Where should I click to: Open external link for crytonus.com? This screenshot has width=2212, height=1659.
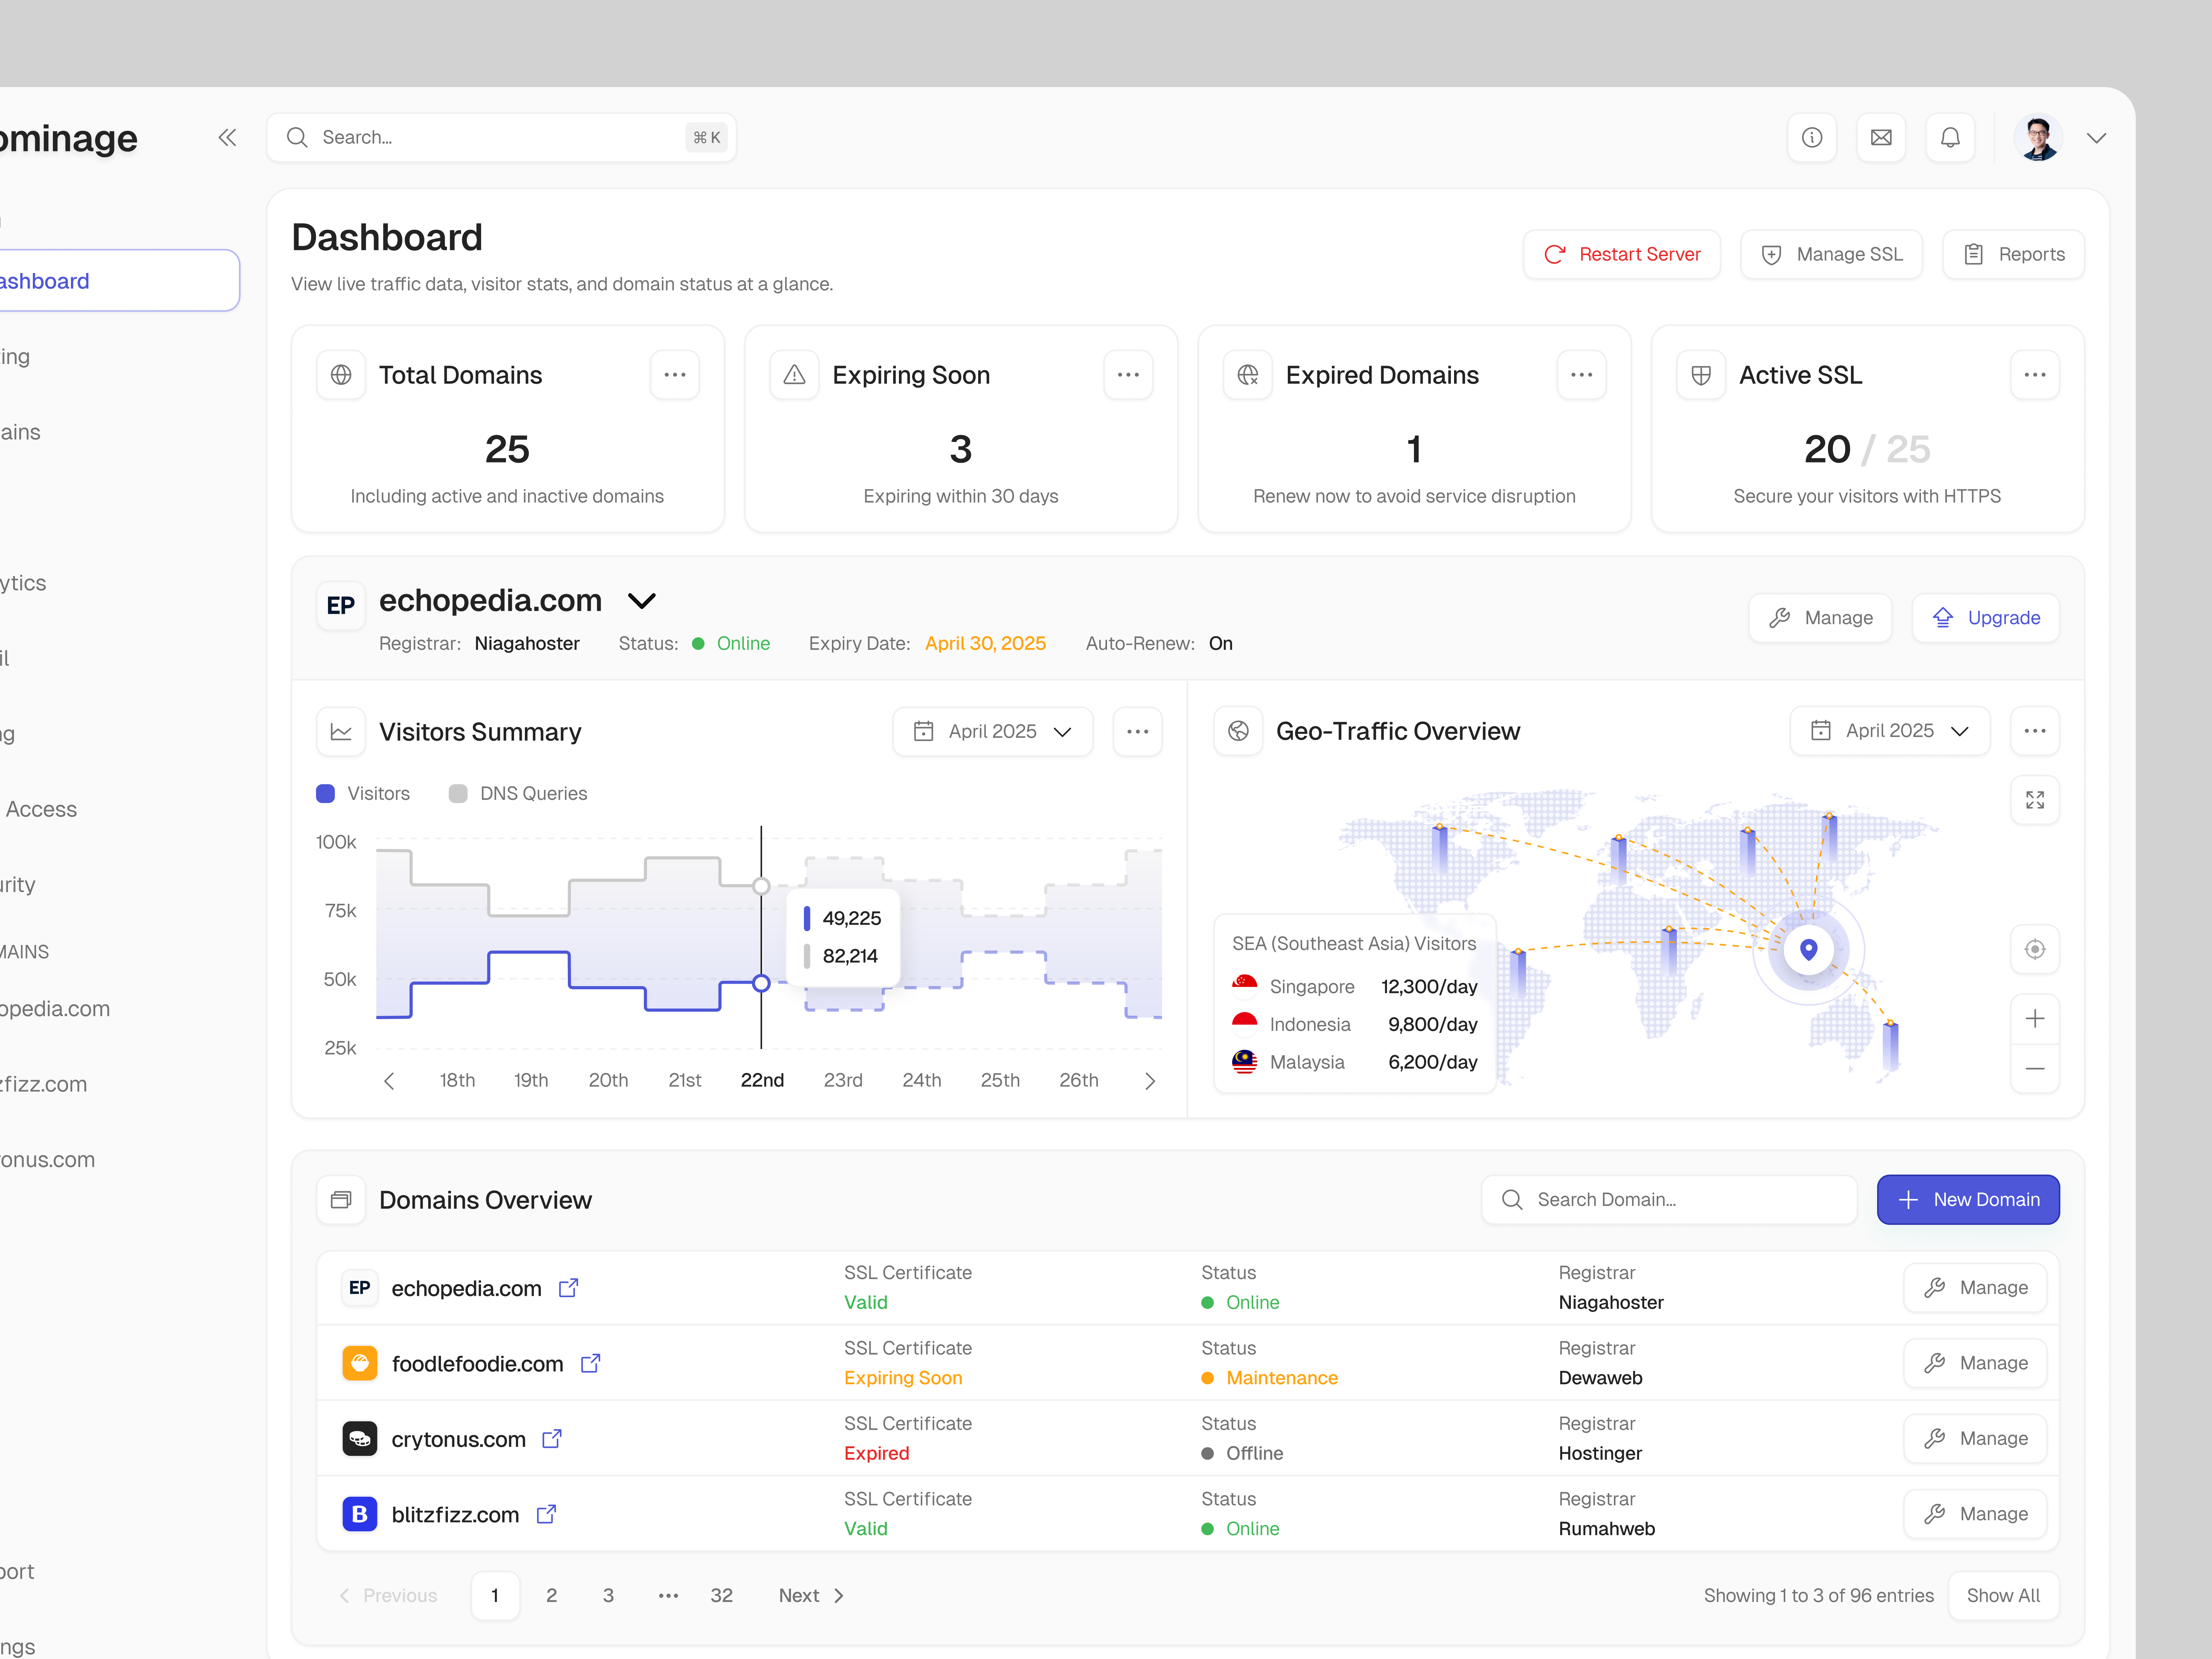(x=552, y=1439)
